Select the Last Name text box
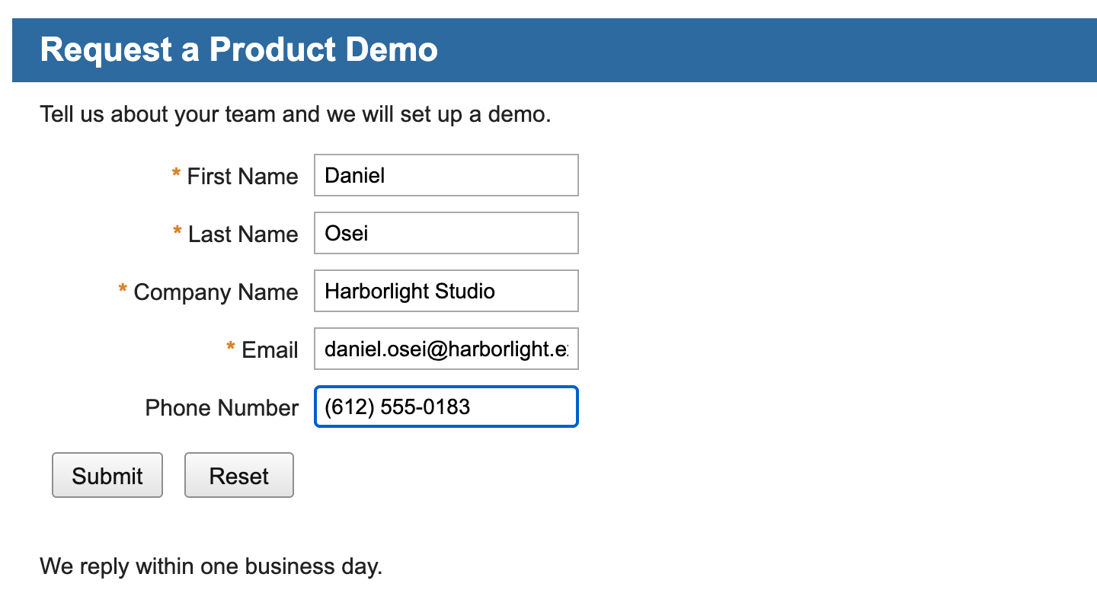 pyautogui.click(x=446, y=233)
